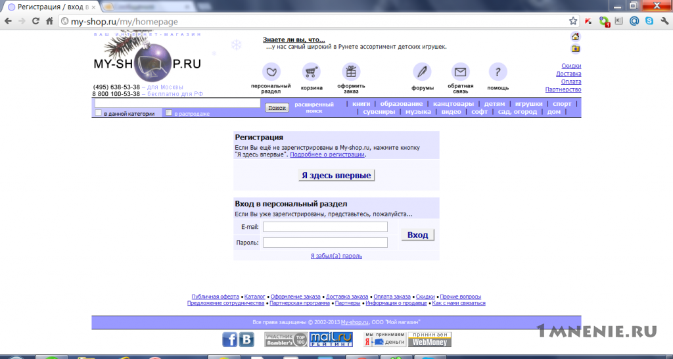Click the home icon at top right of page

tap(576, 37)
